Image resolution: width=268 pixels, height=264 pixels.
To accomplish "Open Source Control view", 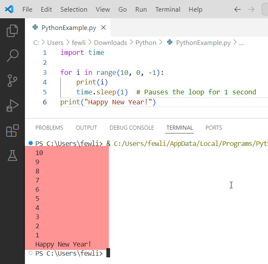I will (12, 81).
